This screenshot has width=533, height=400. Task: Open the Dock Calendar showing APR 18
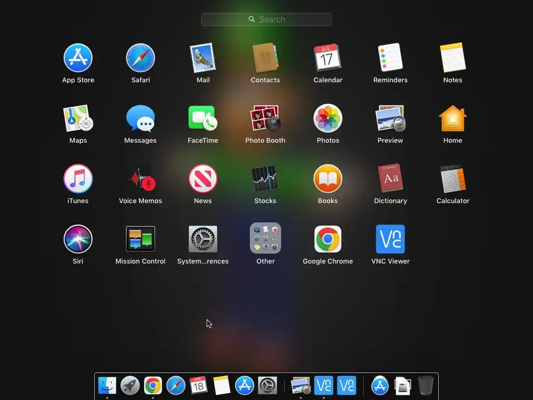pos(198,385)
